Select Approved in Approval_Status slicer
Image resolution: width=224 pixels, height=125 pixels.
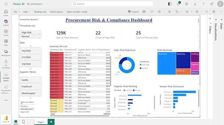tap(25, 112)
